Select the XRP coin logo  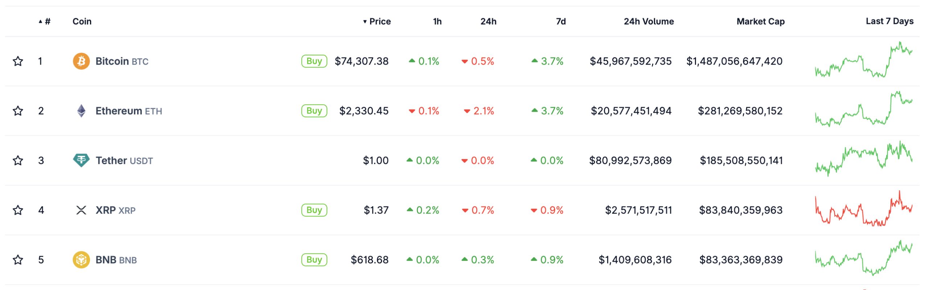pyautogui.click(x=81, y=210)
